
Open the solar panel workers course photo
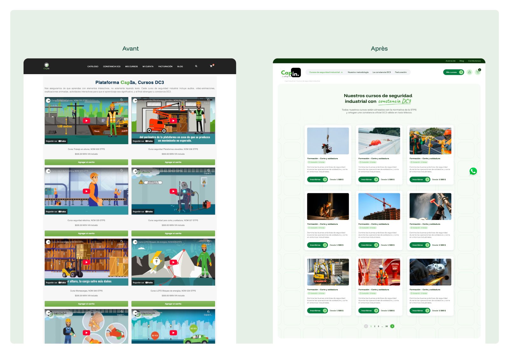pyautogui.click(x=430, y=141)
